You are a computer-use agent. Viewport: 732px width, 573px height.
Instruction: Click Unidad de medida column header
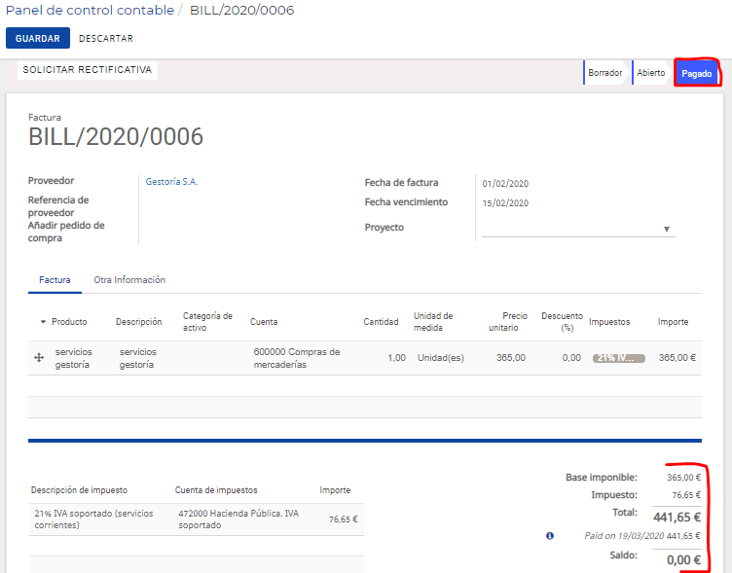(x=433, y=322)
